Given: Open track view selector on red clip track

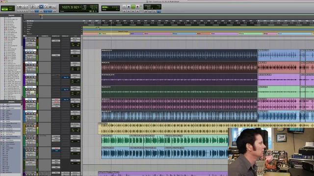Looking at the screenshot, I should (x=30, y=67).
